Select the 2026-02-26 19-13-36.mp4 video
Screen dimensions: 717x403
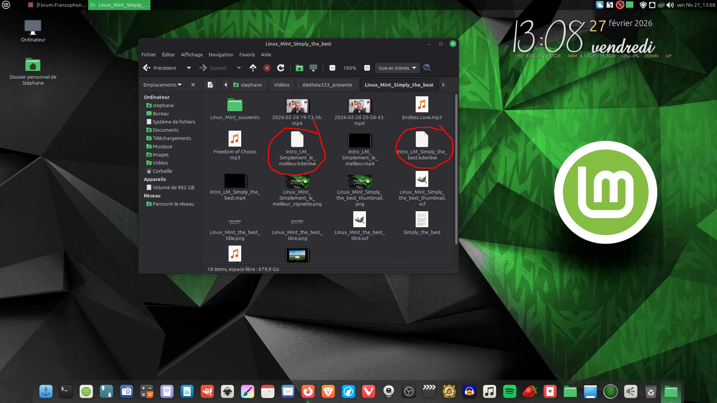pyautogui.click(x=297, y=112)
